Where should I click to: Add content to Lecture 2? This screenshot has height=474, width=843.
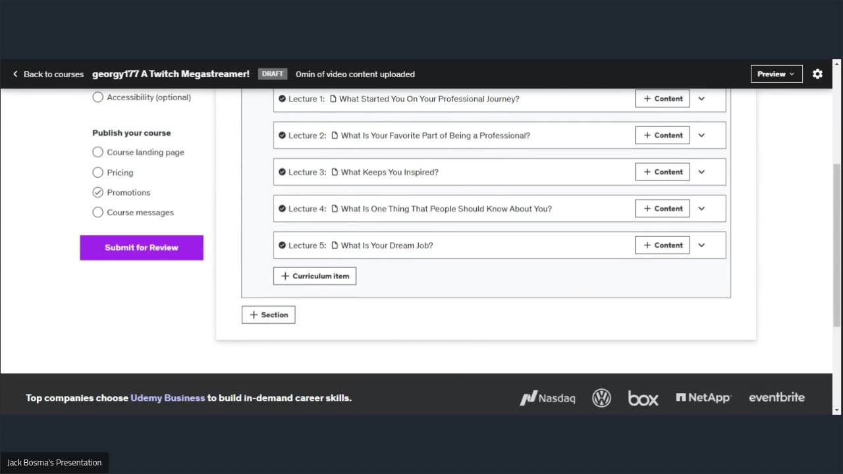(663, 136)
